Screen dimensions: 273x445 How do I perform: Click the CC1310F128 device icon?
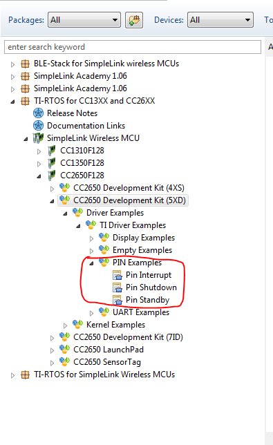[x=52, y=151]
